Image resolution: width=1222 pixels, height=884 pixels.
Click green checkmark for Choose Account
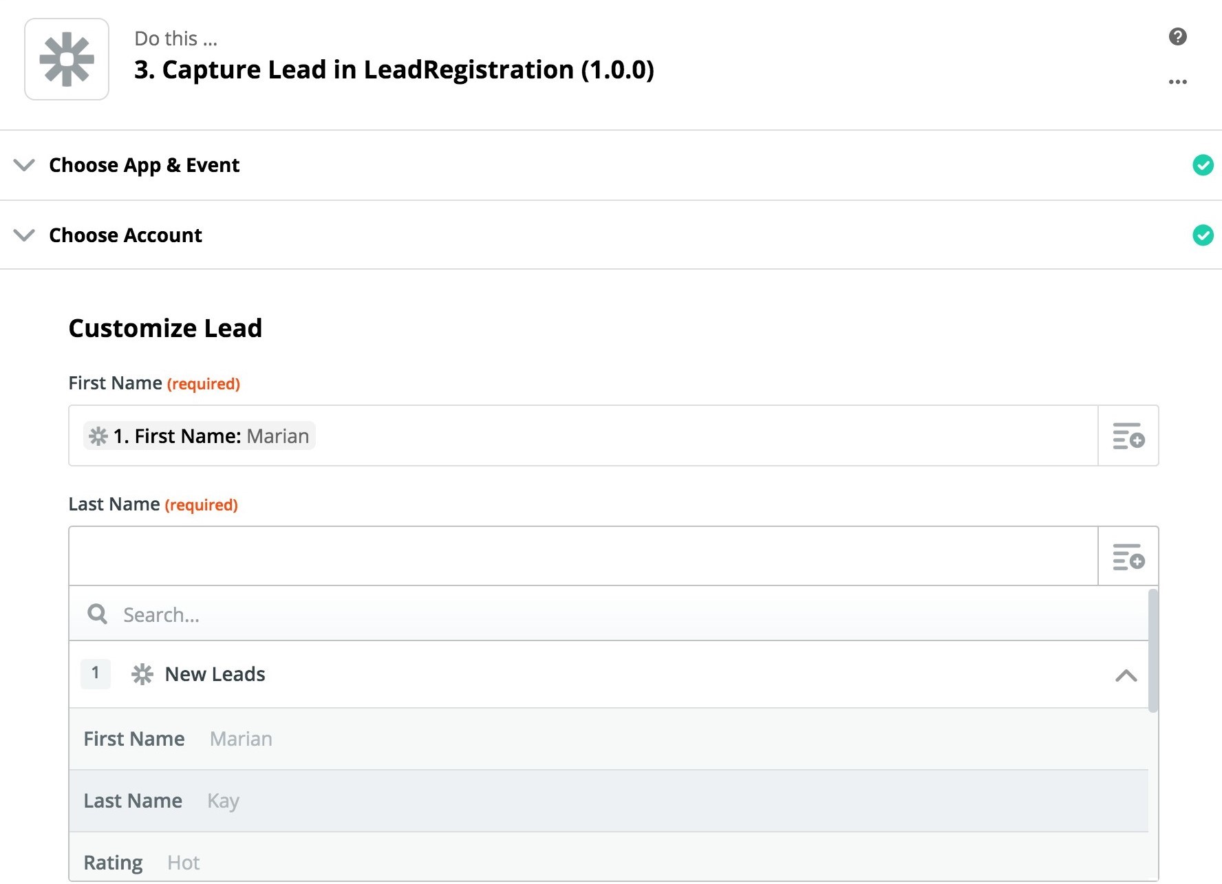1203,235
